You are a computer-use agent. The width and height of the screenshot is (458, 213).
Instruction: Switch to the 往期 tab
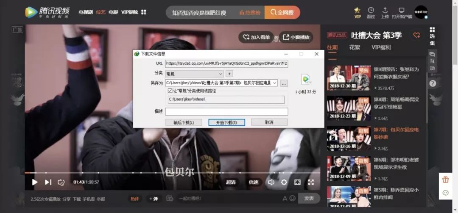tap(332, 47)
